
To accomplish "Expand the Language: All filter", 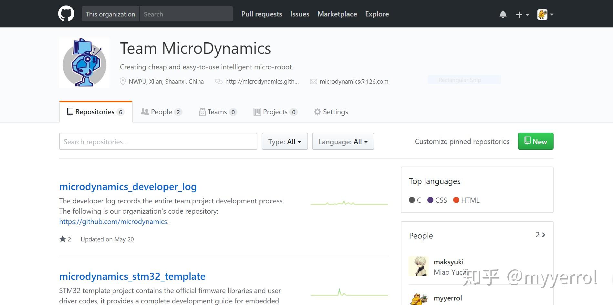I will [343, 141].
